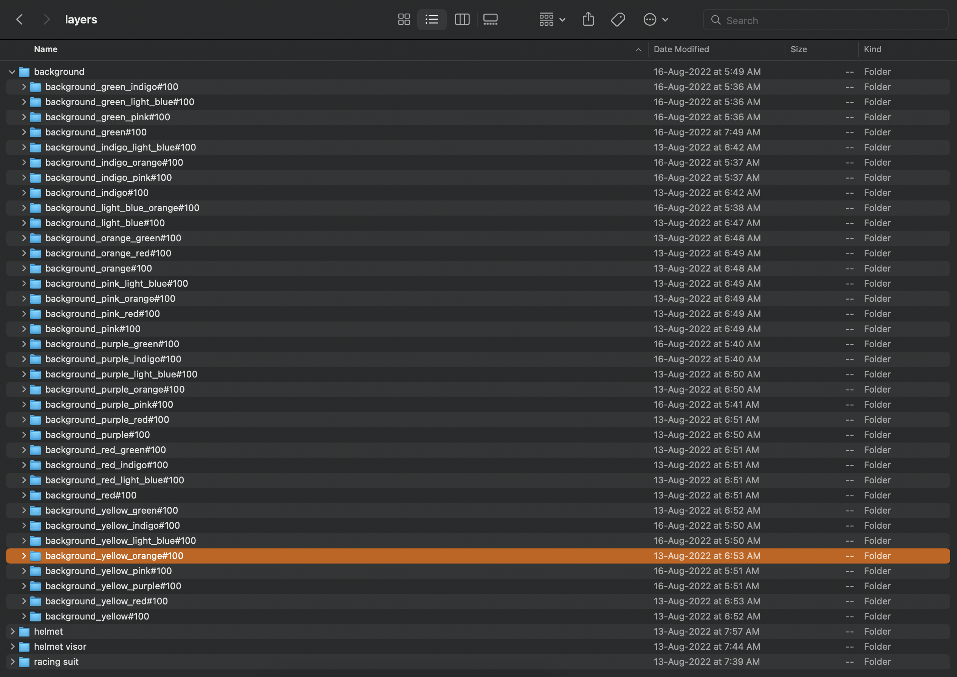The image size is (957, 677).
Task: Collapse the background folder
Action: (x=12, y=72)
